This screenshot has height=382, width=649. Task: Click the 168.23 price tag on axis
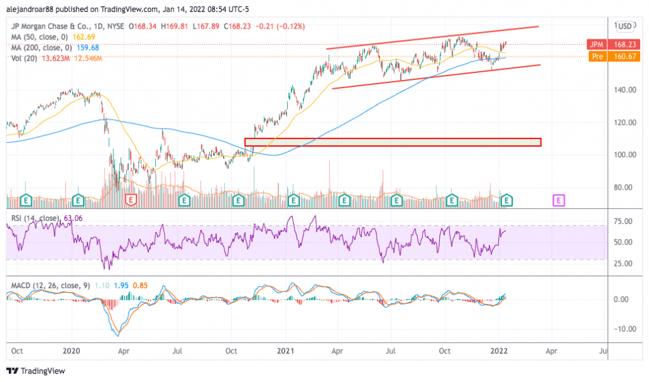point(624,44)
